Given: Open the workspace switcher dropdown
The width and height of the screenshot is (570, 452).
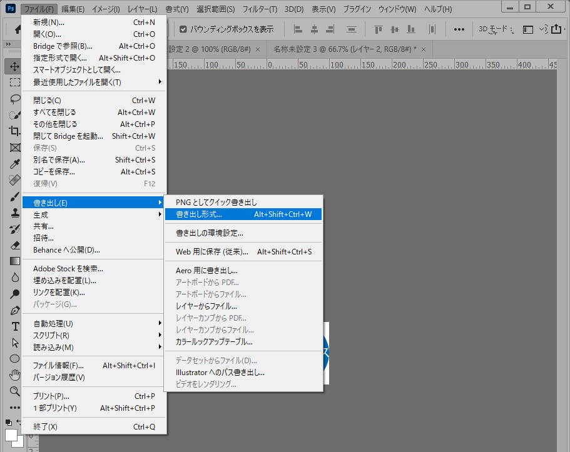Looking at the screenshot, I should (x=527, y=29).
